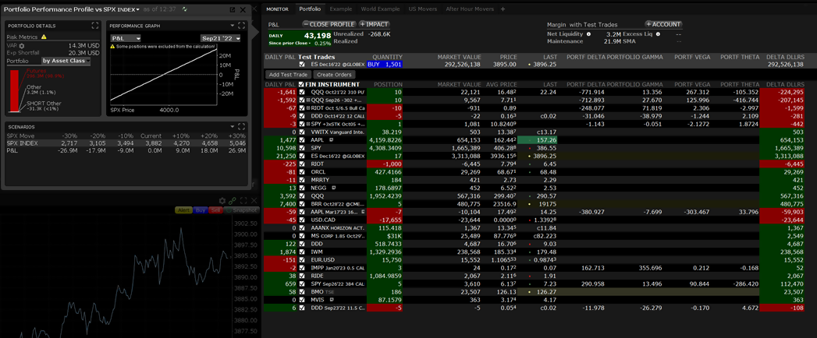The width and height of the screenshot is (817, 338).
Task: Switch to the World Example tab
Action: [x=382, y=9]
